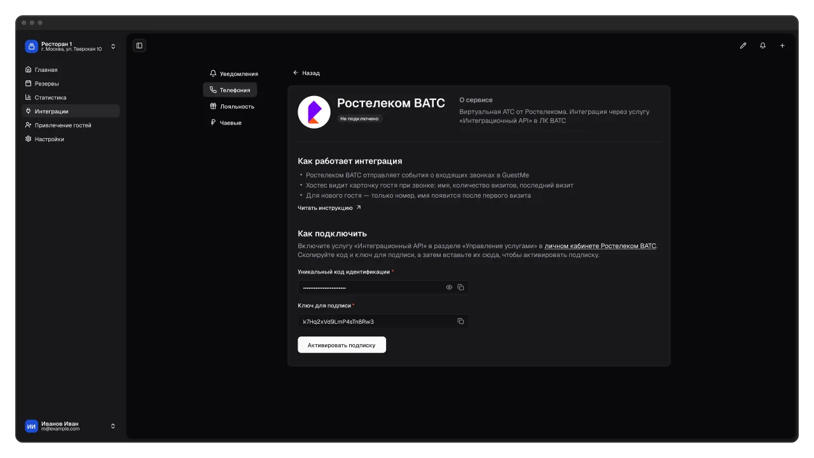The image size is (814, 458).
Task: Open Статистика in sidebar
Action: tap(71, 98)
